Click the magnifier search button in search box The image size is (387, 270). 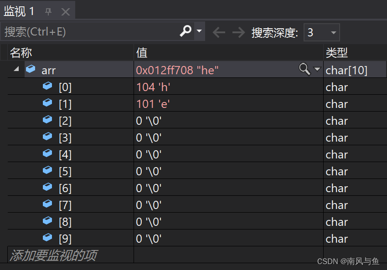pyautogui.click(x=186, y=31)
